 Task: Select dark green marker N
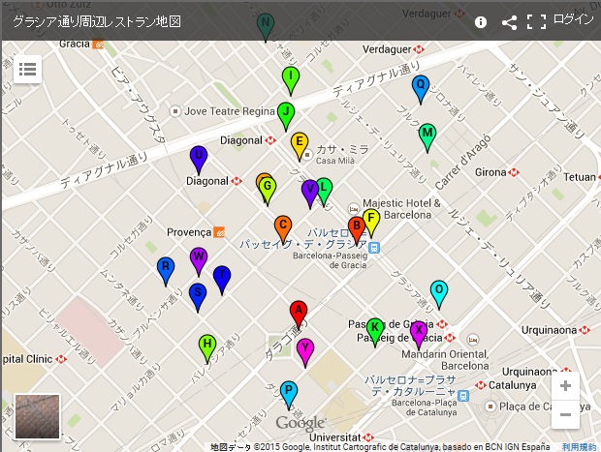266,26
